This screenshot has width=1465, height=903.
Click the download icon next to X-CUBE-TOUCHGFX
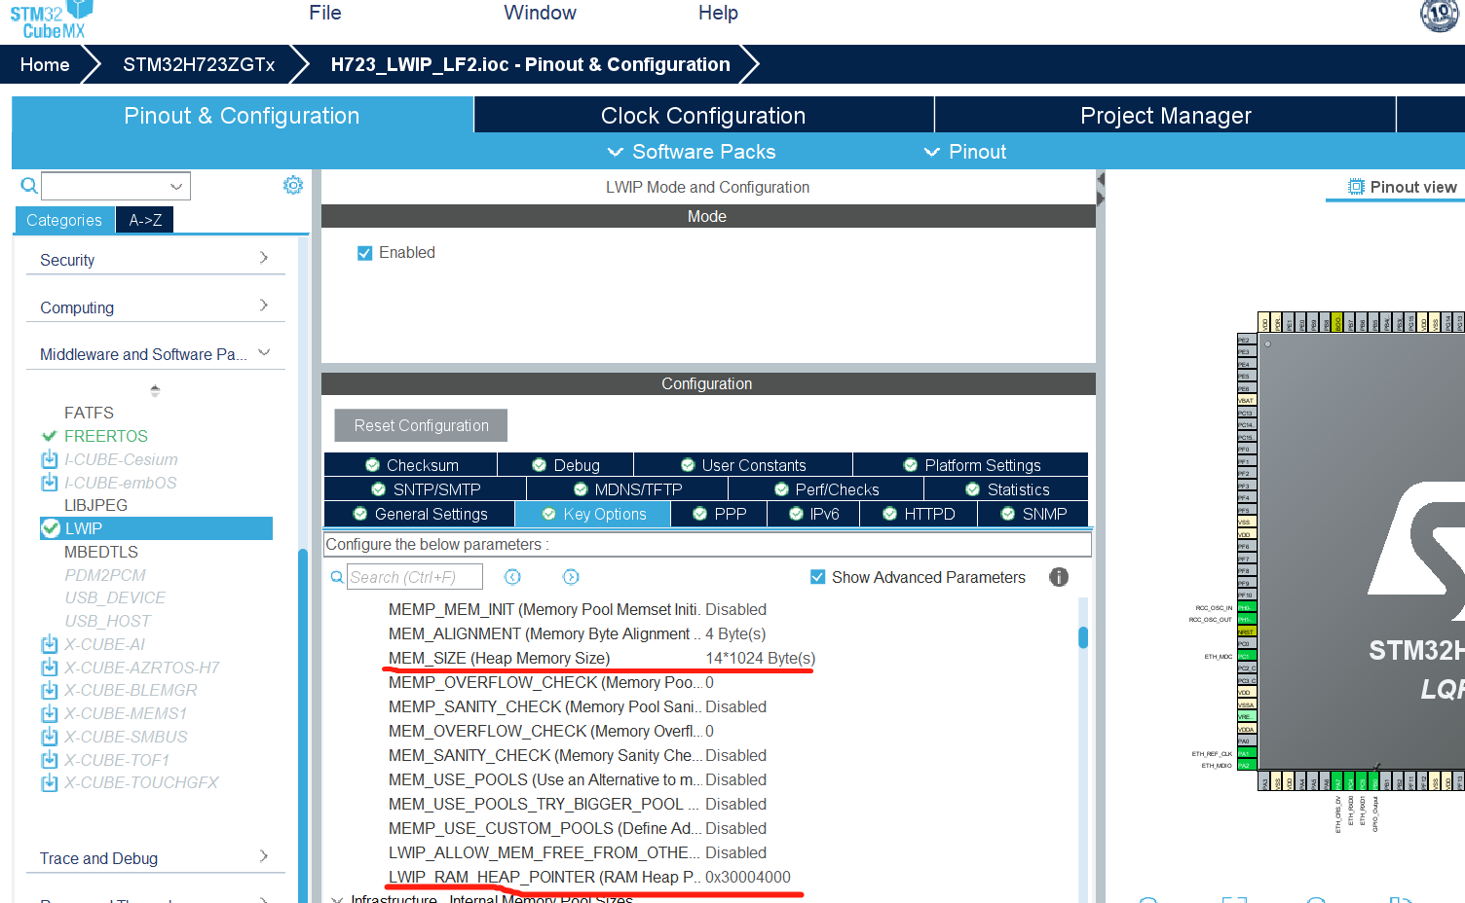point(50,782)
